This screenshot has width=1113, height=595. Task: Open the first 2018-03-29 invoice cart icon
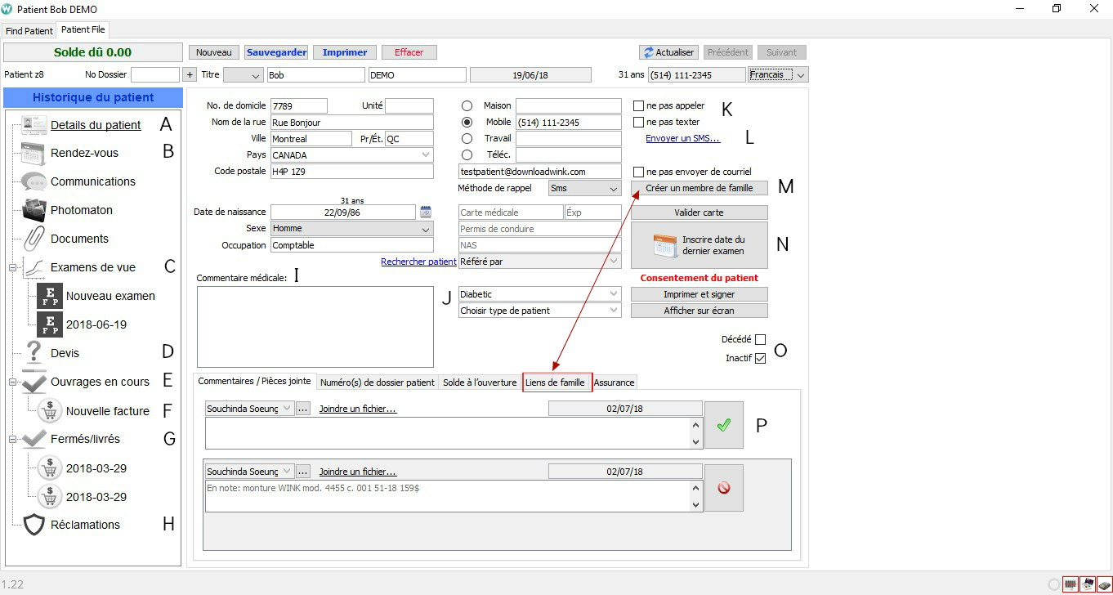[50, 468]
